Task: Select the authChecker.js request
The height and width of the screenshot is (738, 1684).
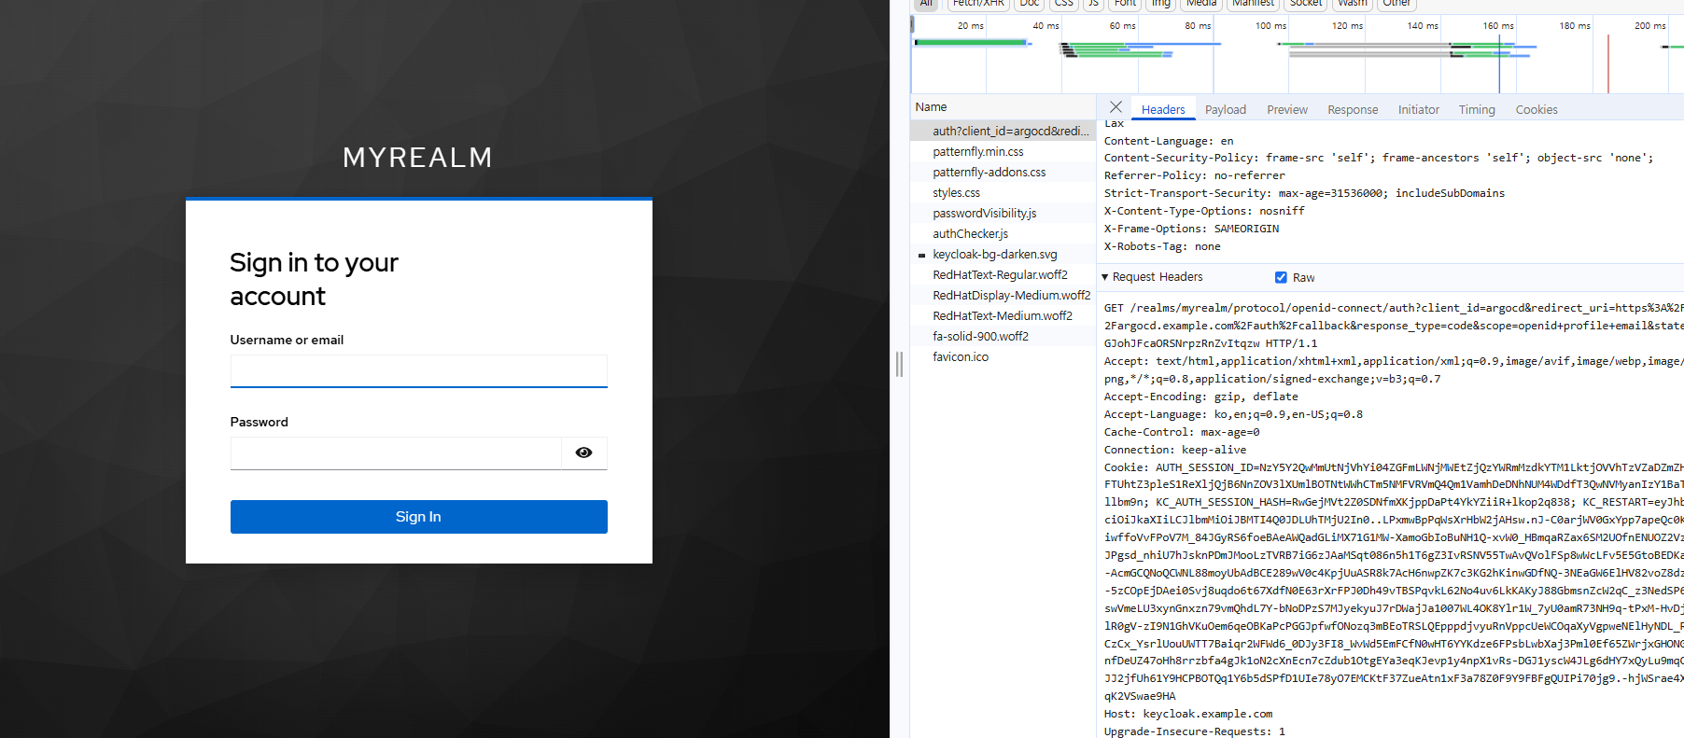Action: click(1003, 233)
